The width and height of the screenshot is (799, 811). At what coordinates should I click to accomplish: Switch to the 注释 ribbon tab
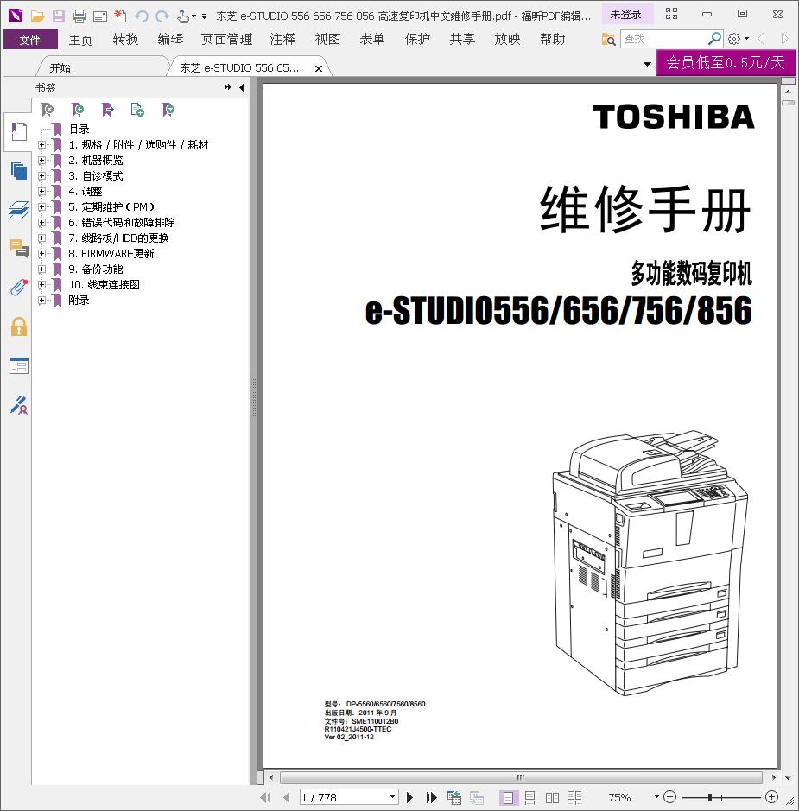click(x=282, y=40)
